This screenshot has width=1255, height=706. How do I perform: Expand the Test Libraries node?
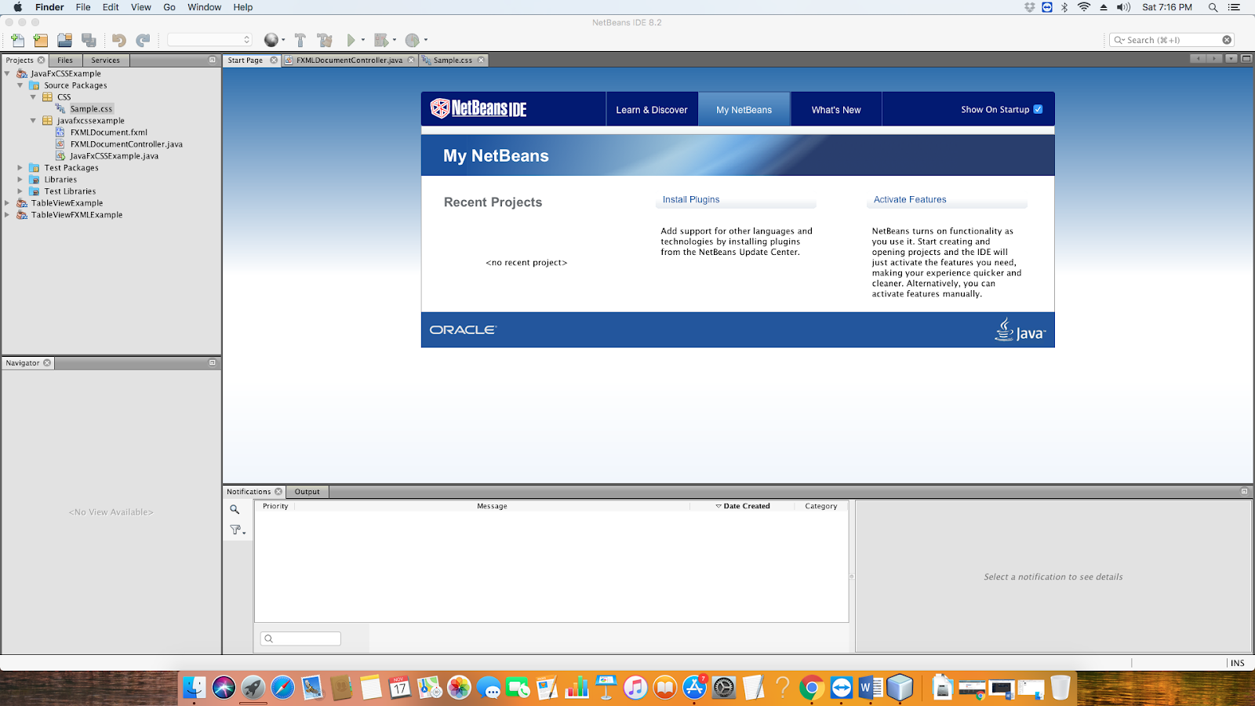20,191
